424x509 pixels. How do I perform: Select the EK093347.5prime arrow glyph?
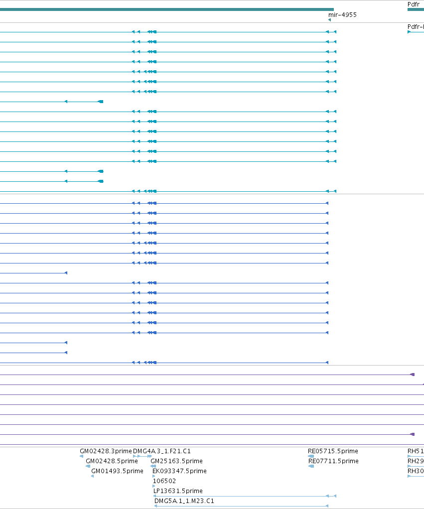(x=154, y=476)
